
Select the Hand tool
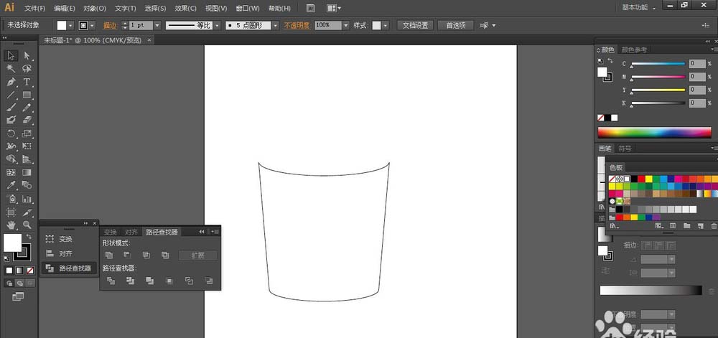[x=11, y=225]
